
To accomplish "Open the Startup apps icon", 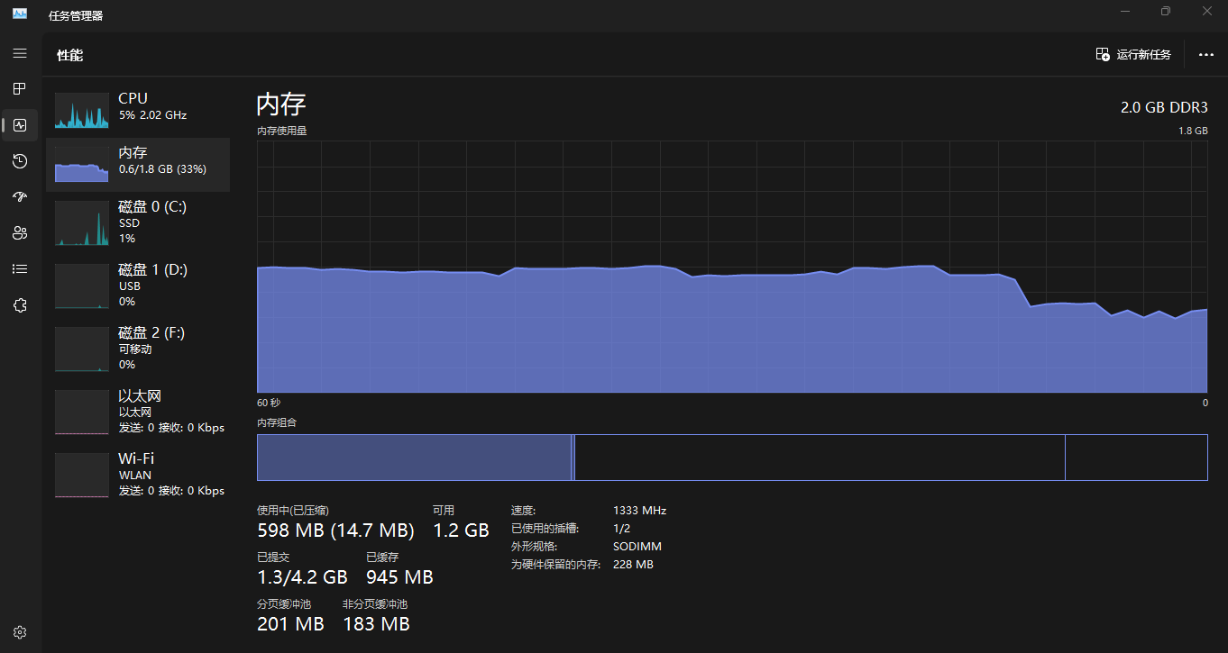I will pyautogui.click(x=20, y=197).
